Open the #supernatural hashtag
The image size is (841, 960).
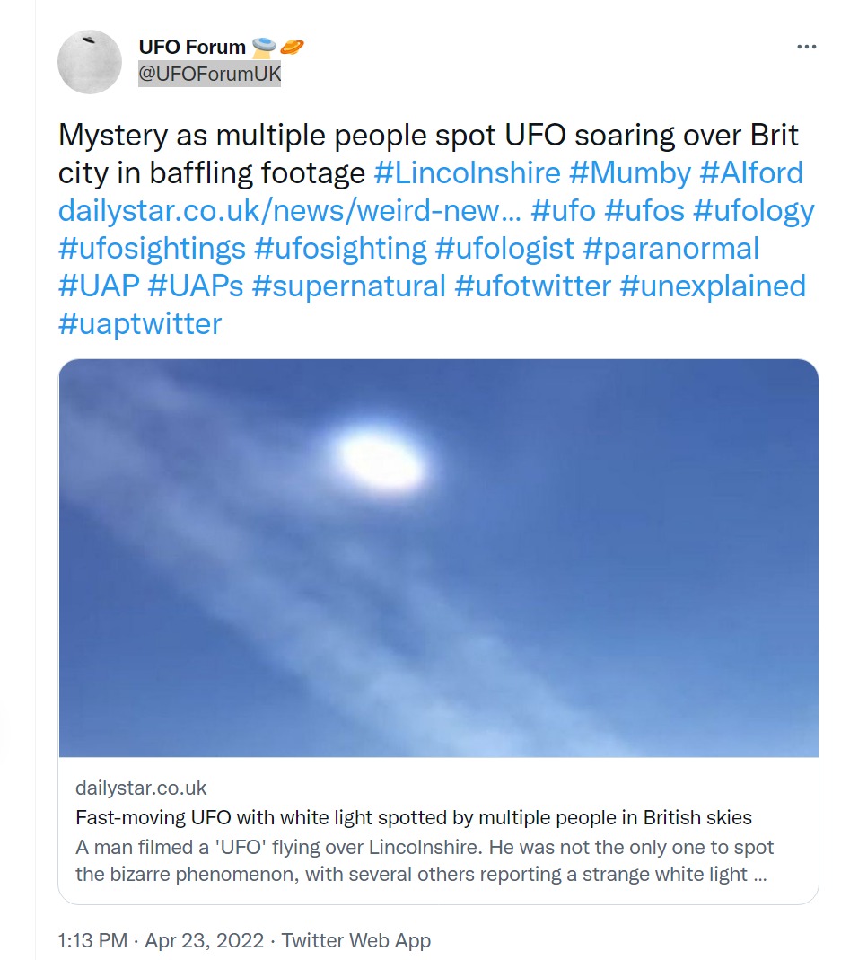click(x=349, y=286)
